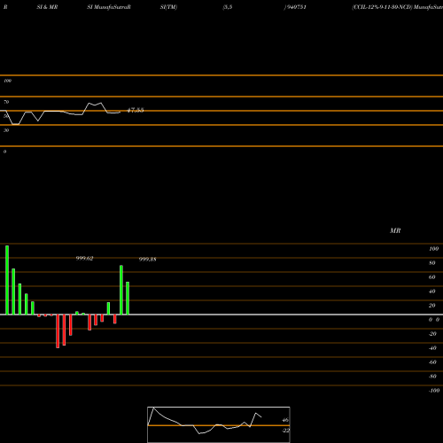Click the header parameter text '(5,5'
443x443 pixels.
[x=228, y=7]
